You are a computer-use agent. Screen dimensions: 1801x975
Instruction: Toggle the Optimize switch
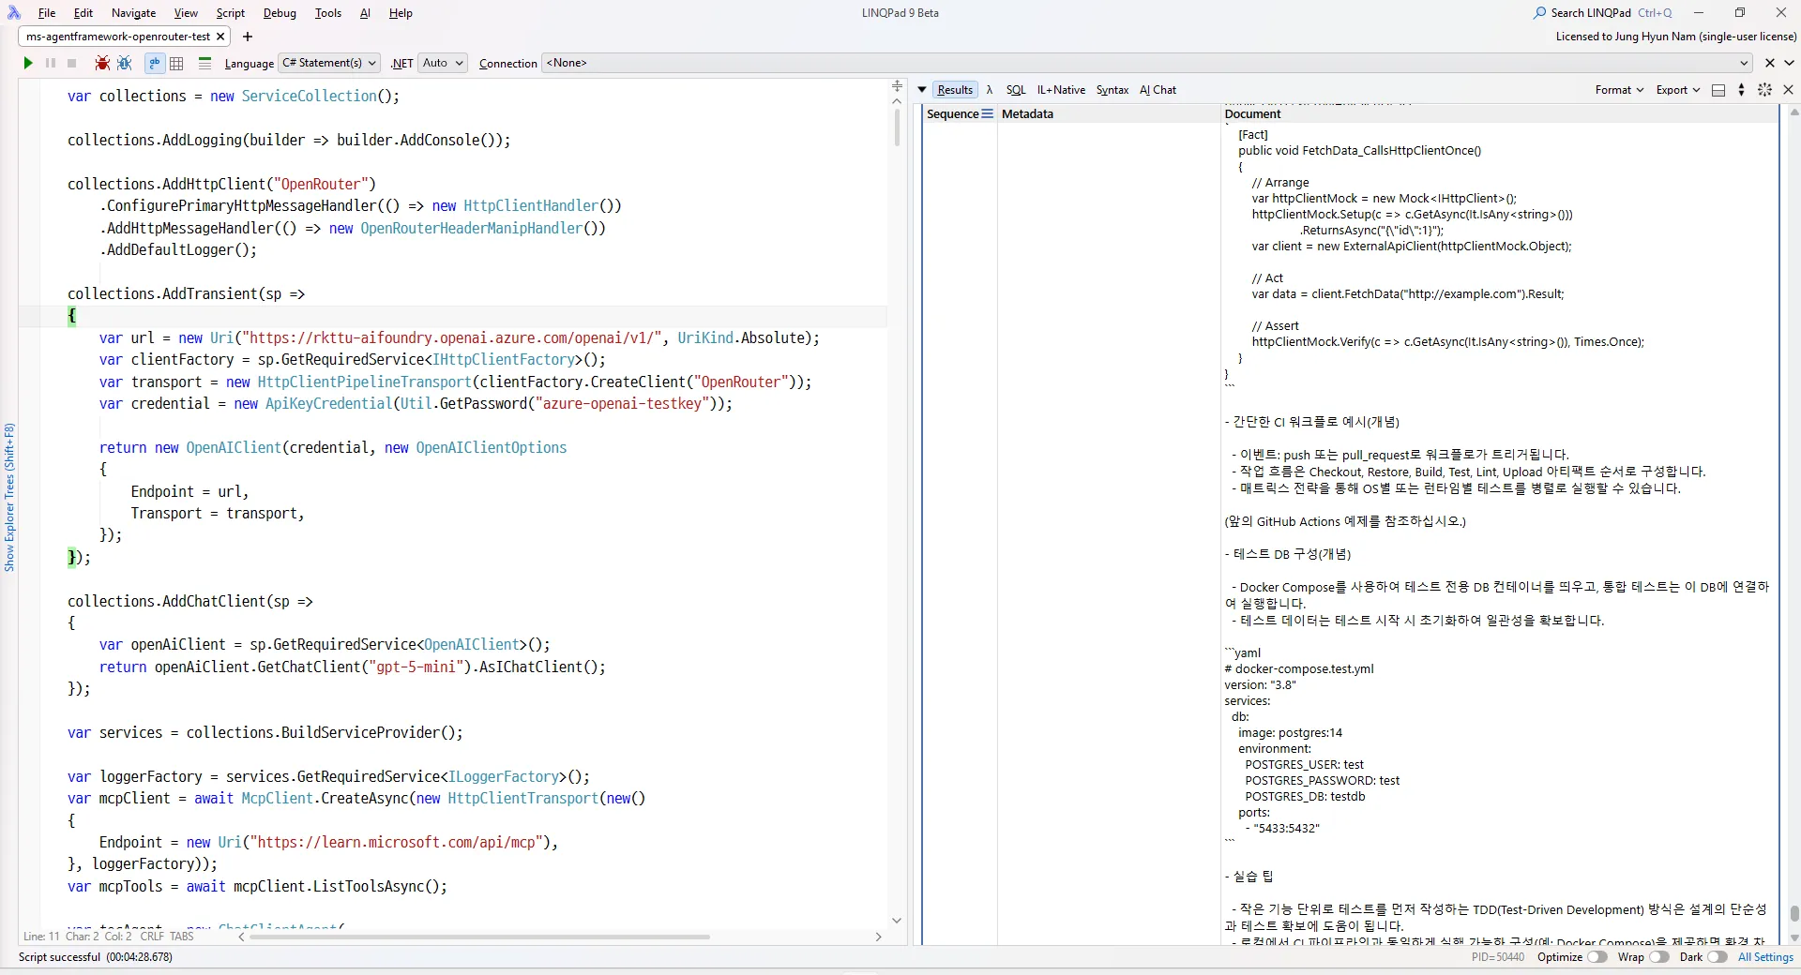click(x=1597, y=957)
